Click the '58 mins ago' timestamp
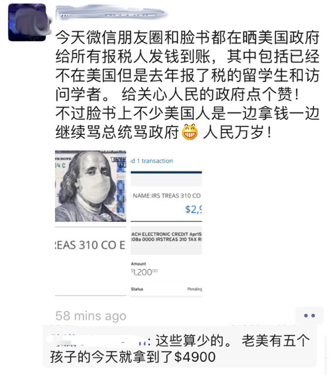Image resolution: width=335 pixels, height=377 pixels. (90, 315)
